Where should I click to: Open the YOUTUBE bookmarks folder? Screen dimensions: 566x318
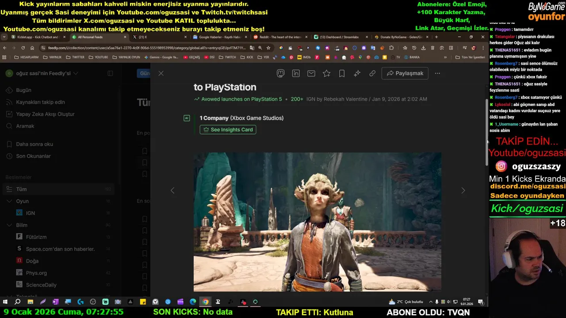click(98, 57)
